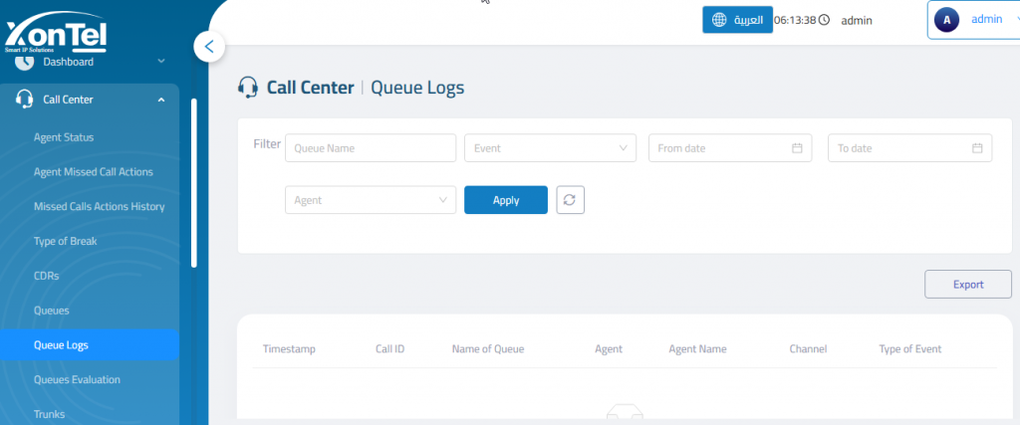Click the XonTel logo
Screen dimensions: 1020x425
click(56, 35)
